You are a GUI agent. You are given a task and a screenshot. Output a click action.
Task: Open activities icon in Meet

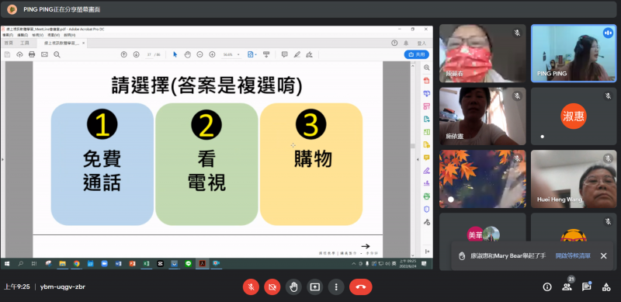(x=606, y=287)
